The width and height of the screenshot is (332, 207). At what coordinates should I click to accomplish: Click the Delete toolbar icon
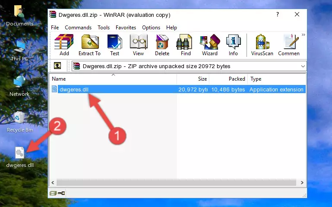coord(162,45)
